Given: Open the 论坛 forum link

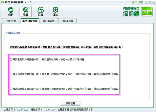Looking at the screenshot, I should point(134,2).
